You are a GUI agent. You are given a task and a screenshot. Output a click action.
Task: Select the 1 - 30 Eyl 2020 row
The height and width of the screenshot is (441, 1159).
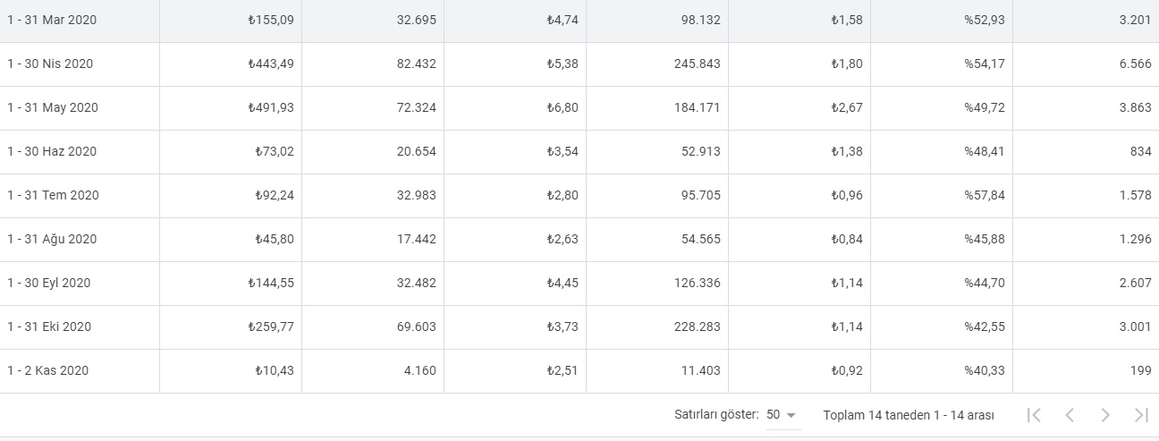click(x=49, y=283)
